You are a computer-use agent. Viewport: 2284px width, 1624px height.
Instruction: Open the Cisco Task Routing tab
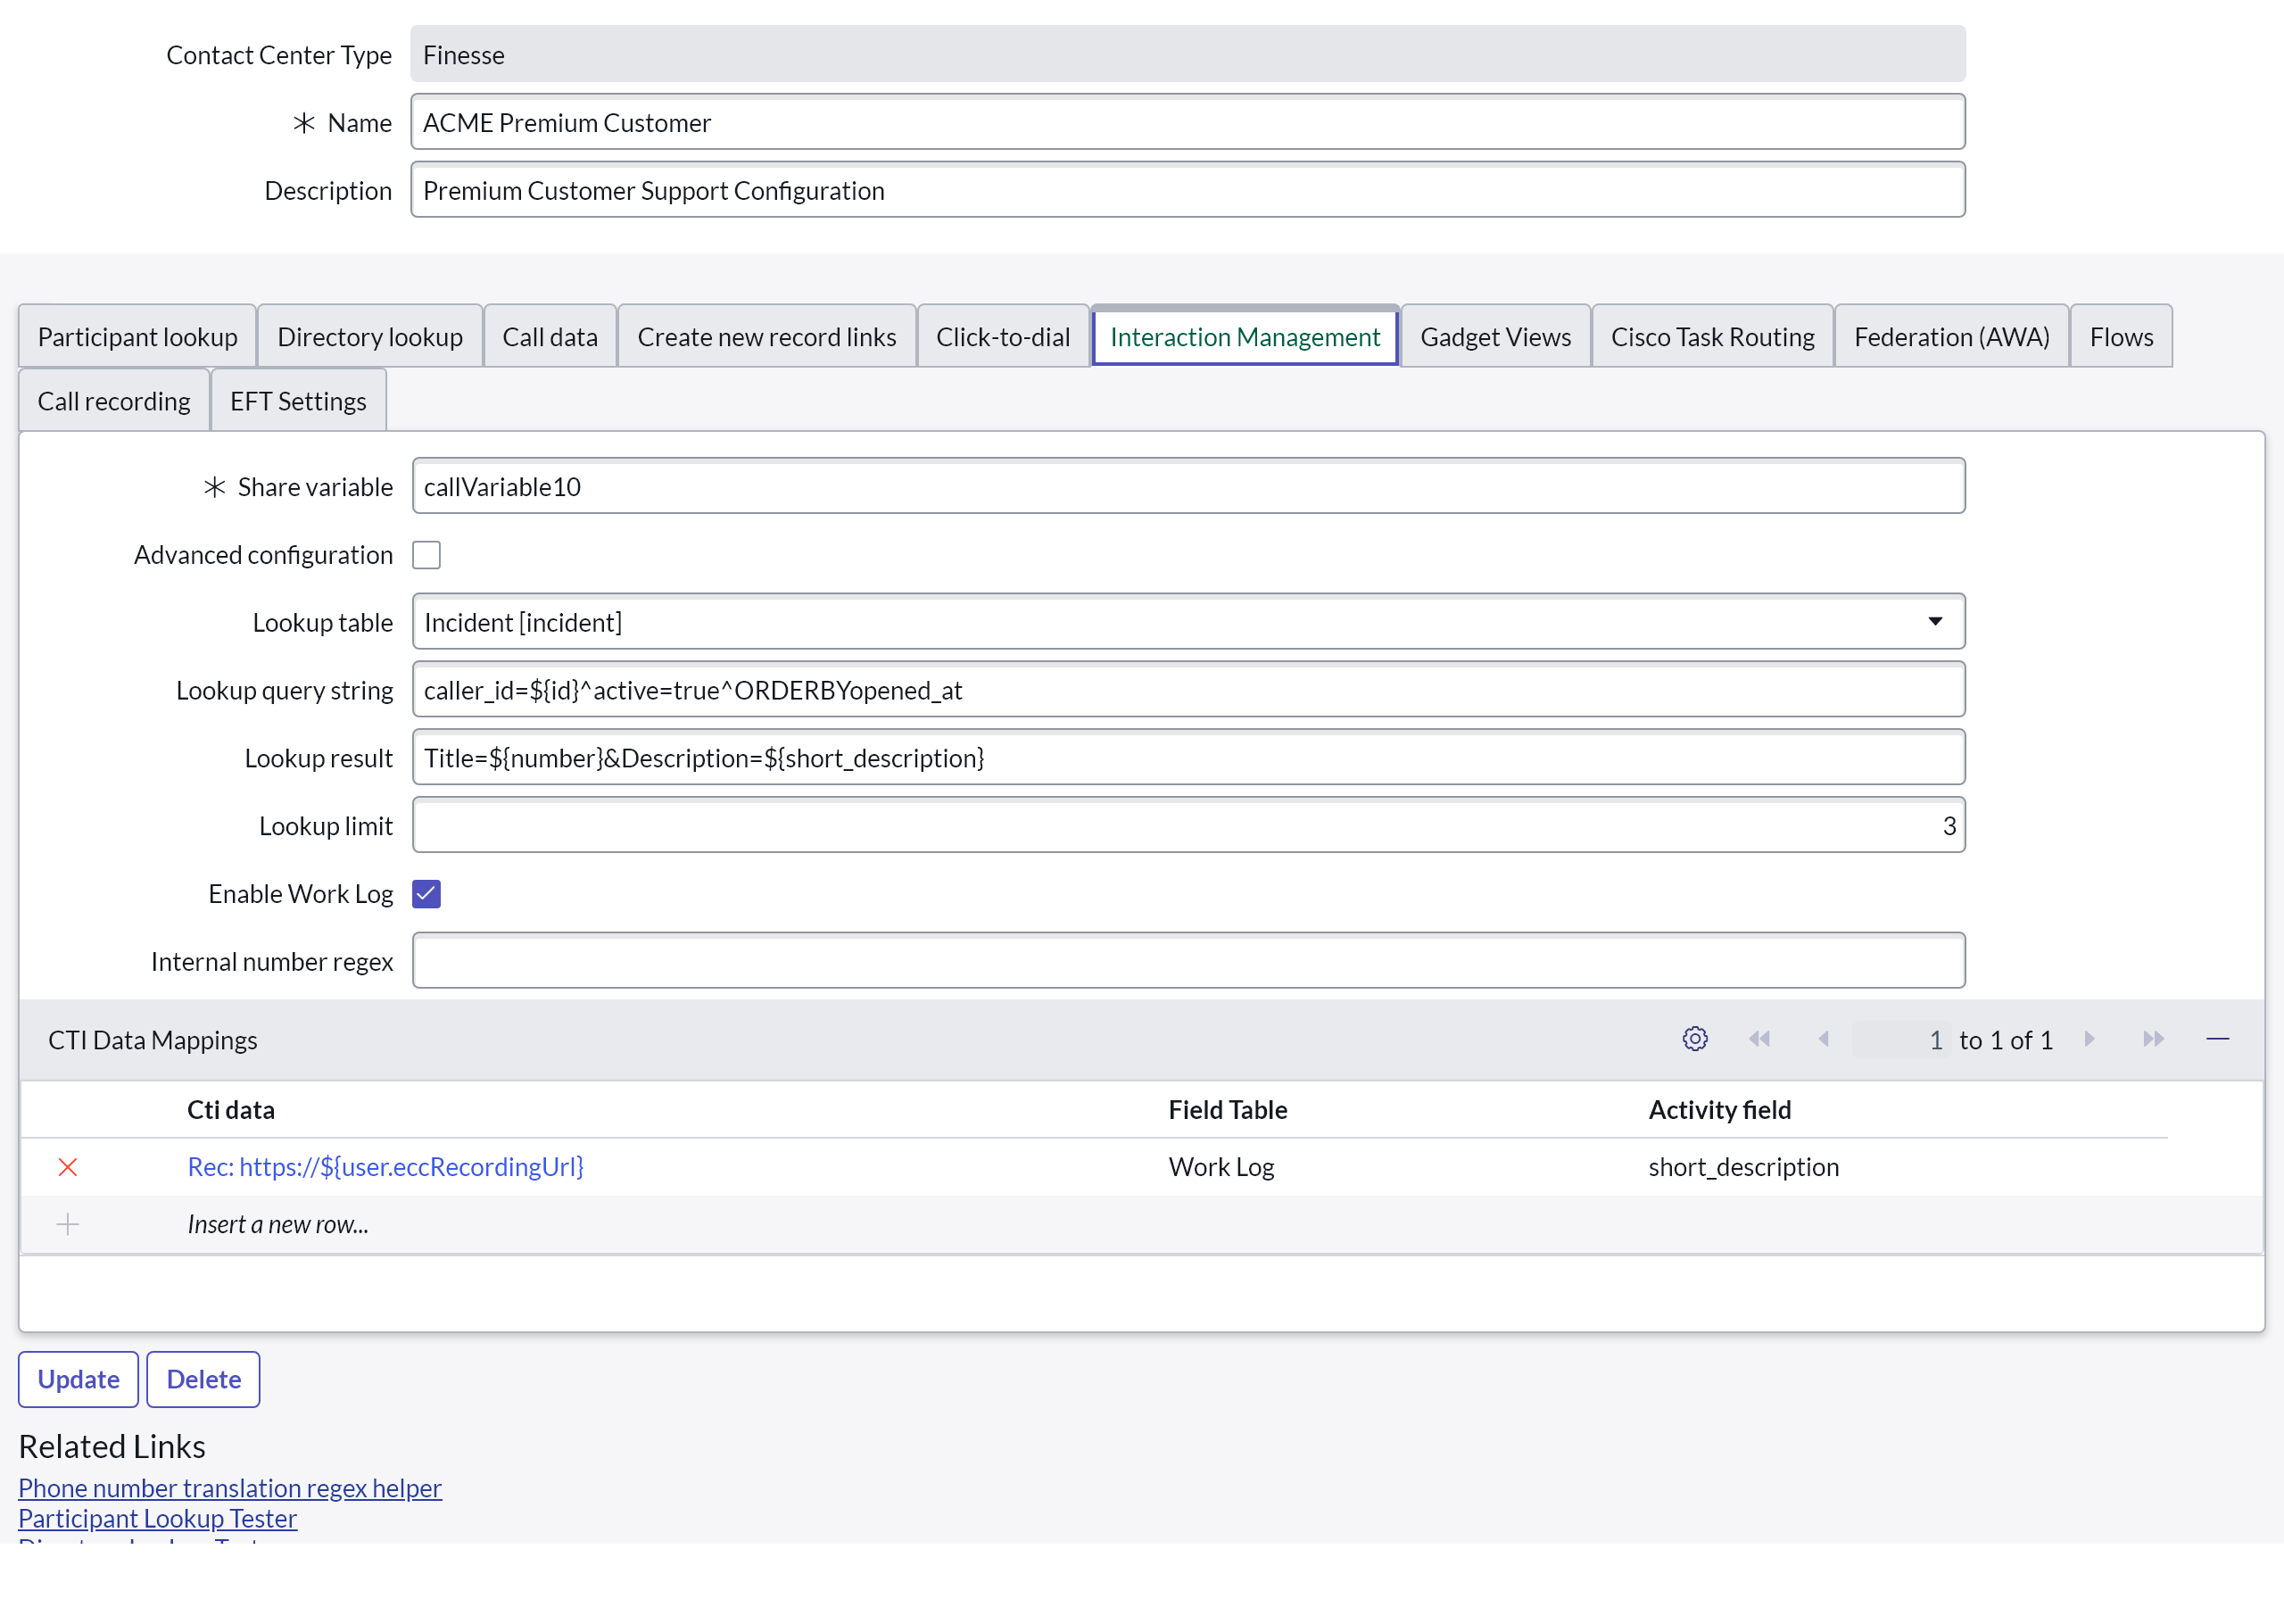[1711, 337]
